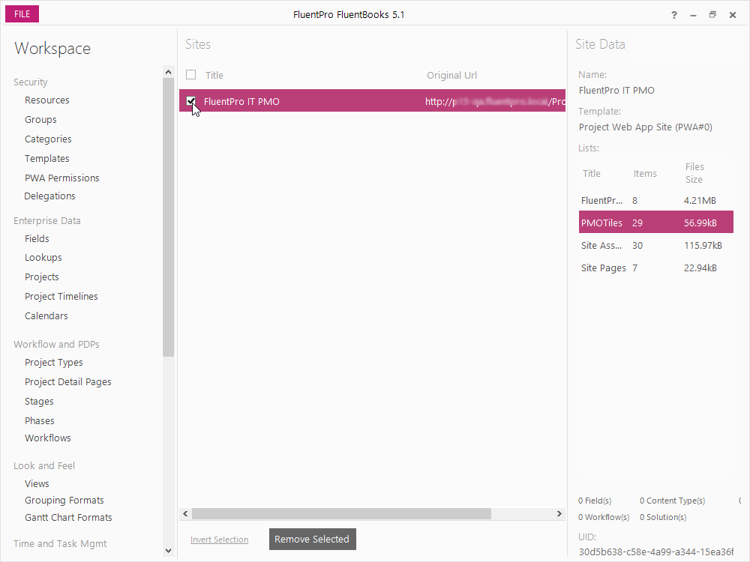Select the FluentPr... list row

click(655, 200)
